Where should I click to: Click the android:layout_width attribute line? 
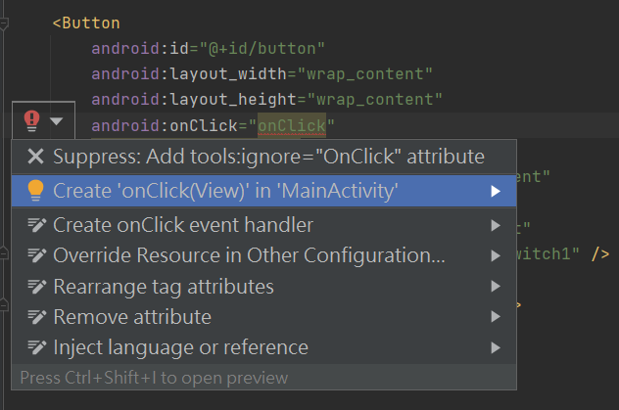pos(262,74)
